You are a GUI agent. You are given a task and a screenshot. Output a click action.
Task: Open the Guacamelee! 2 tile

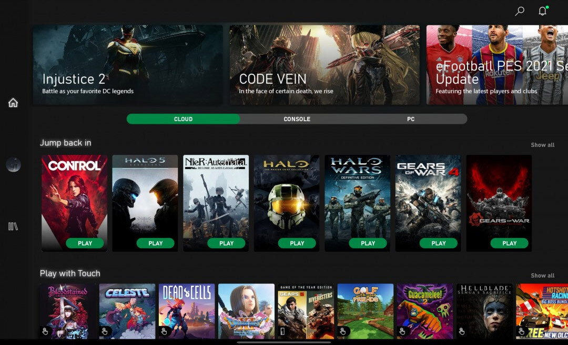pos(425,311)
